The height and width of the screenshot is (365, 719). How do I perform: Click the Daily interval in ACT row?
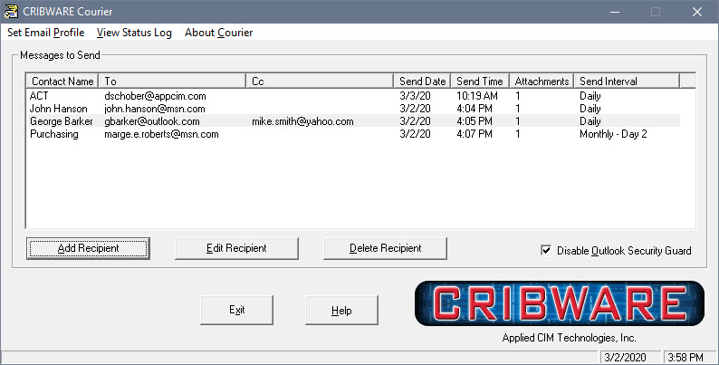pyautogui.click(x=590, y=96)
